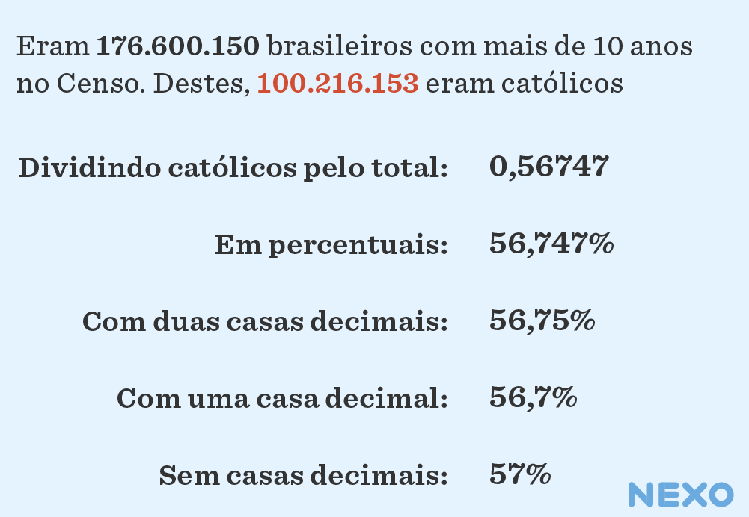
Task: Click the NEXO logo
Action: pos(680,494)
